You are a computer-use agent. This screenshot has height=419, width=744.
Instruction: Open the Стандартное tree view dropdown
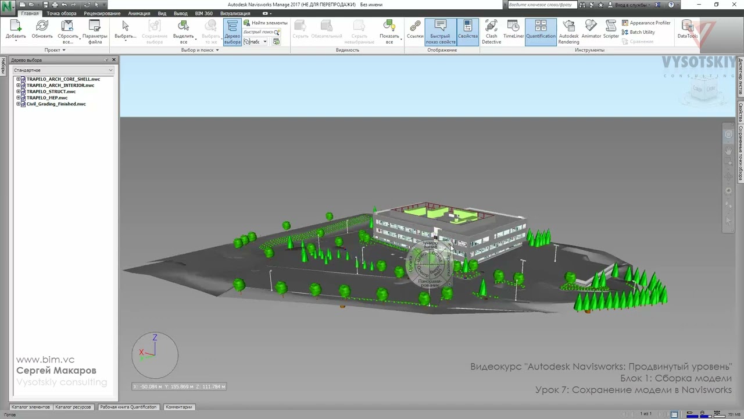click(x=63, y=70)
